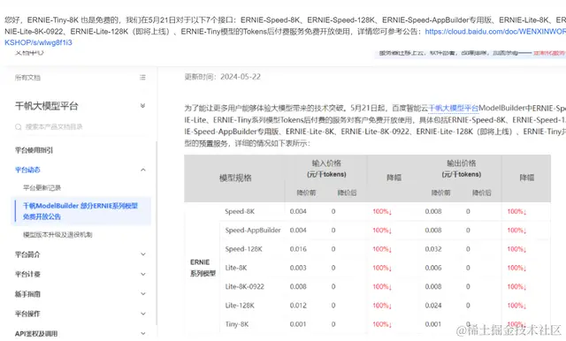Click the 0.012 input price for Lite-128K
This screenshot has height=341, width=566.
[298, 306]
